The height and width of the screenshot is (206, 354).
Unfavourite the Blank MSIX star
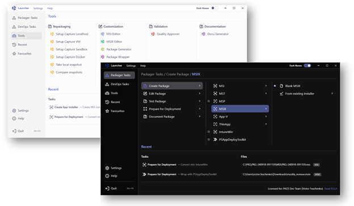275,86
